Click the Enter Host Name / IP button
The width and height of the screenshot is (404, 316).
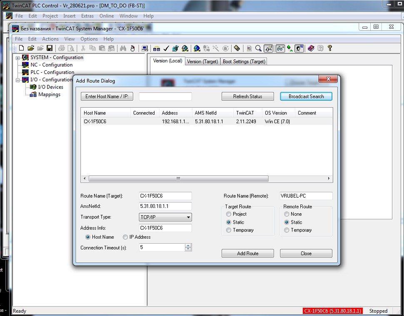click(x=107, y=96)
